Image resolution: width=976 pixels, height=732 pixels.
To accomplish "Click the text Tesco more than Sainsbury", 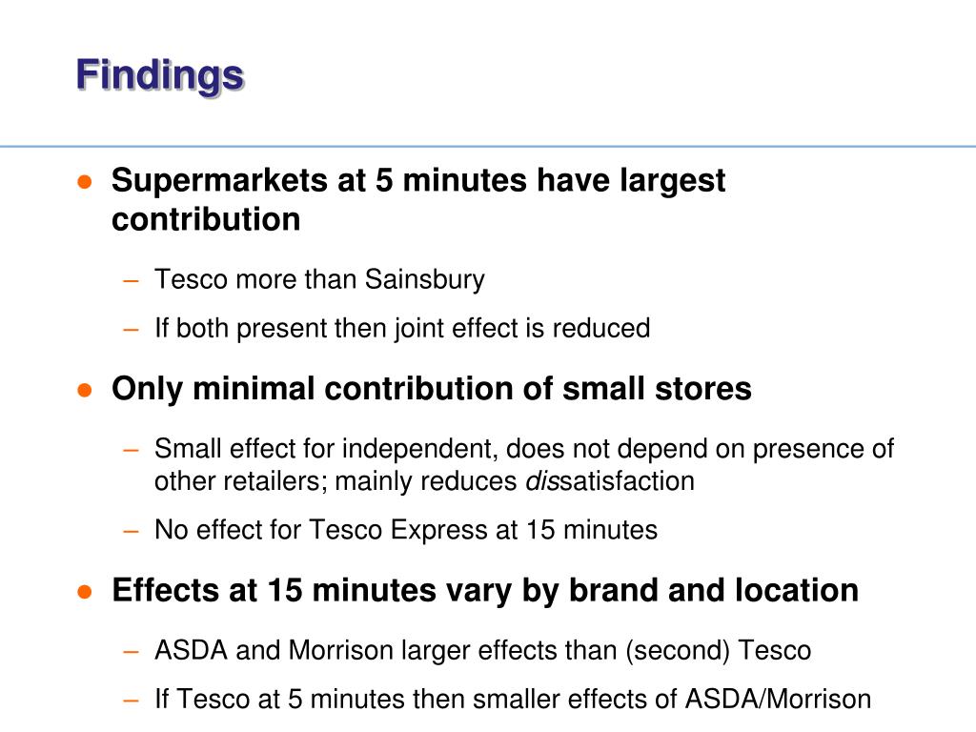I will coord(319,279).
